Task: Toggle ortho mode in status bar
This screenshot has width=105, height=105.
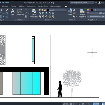Action: pos(79,104)
